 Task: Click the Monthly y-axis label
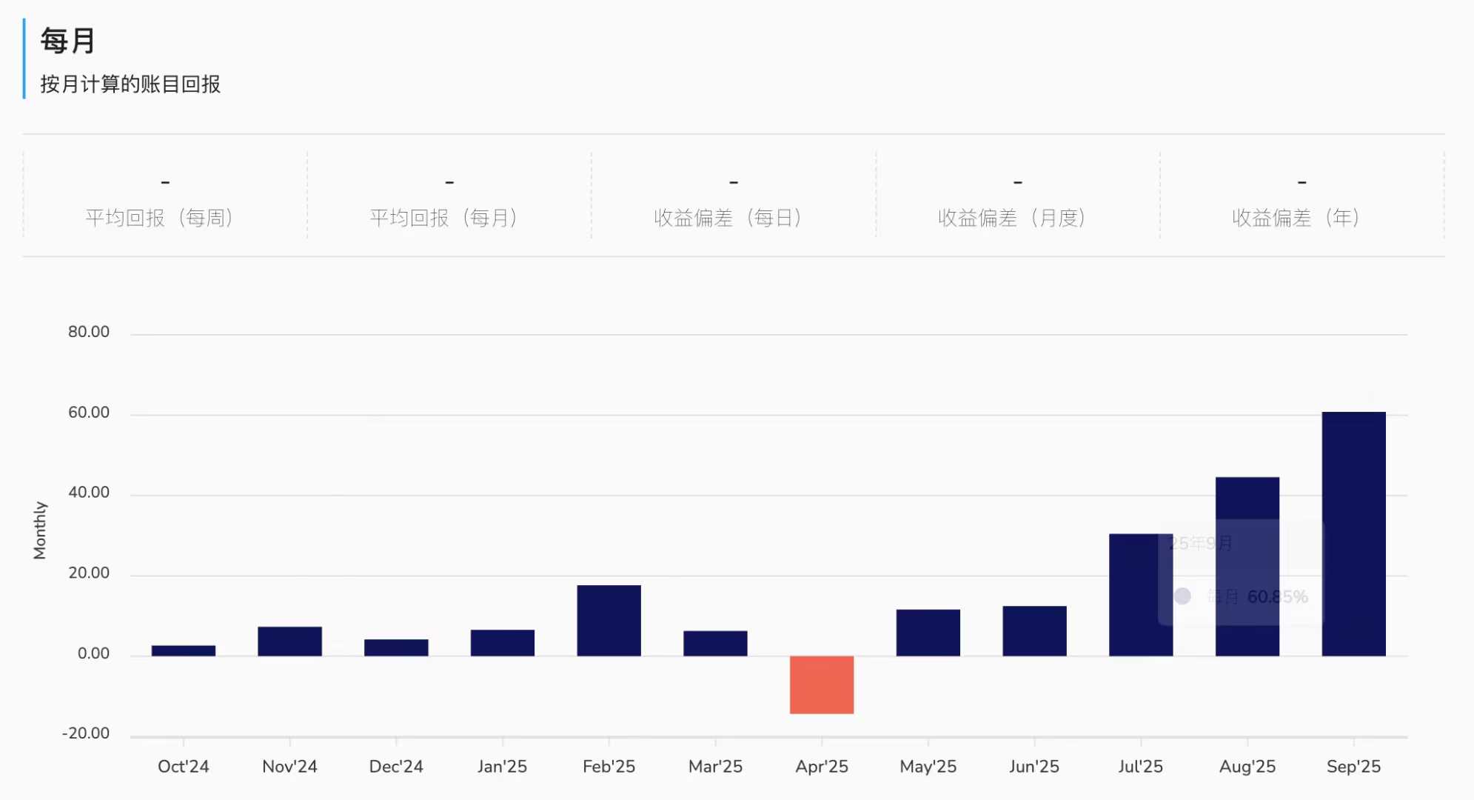point(40,530)
